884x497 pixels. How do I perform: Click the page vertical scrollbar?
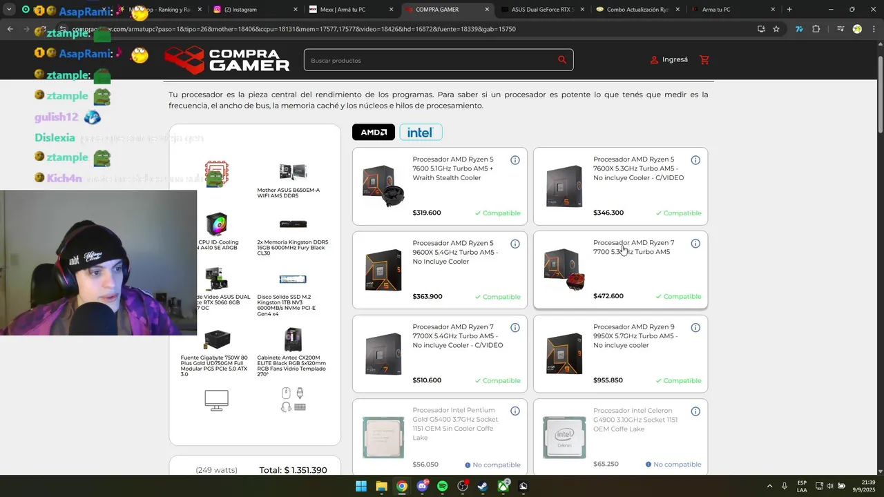(880, 94)
